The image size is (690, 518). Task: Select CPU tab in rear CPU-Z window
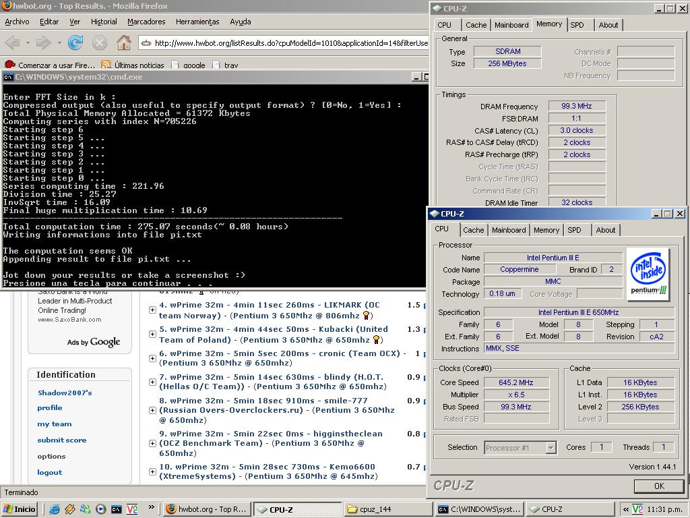click(445, 25)
